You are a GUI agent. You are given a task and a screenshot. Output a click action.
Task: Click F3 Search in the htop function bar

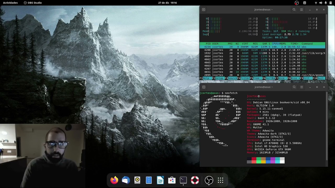231,78
